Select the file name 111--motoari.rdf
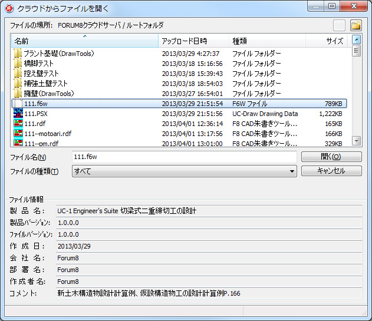Image resolution: width=372 pixels, height=321 pixels. [48, 134]
